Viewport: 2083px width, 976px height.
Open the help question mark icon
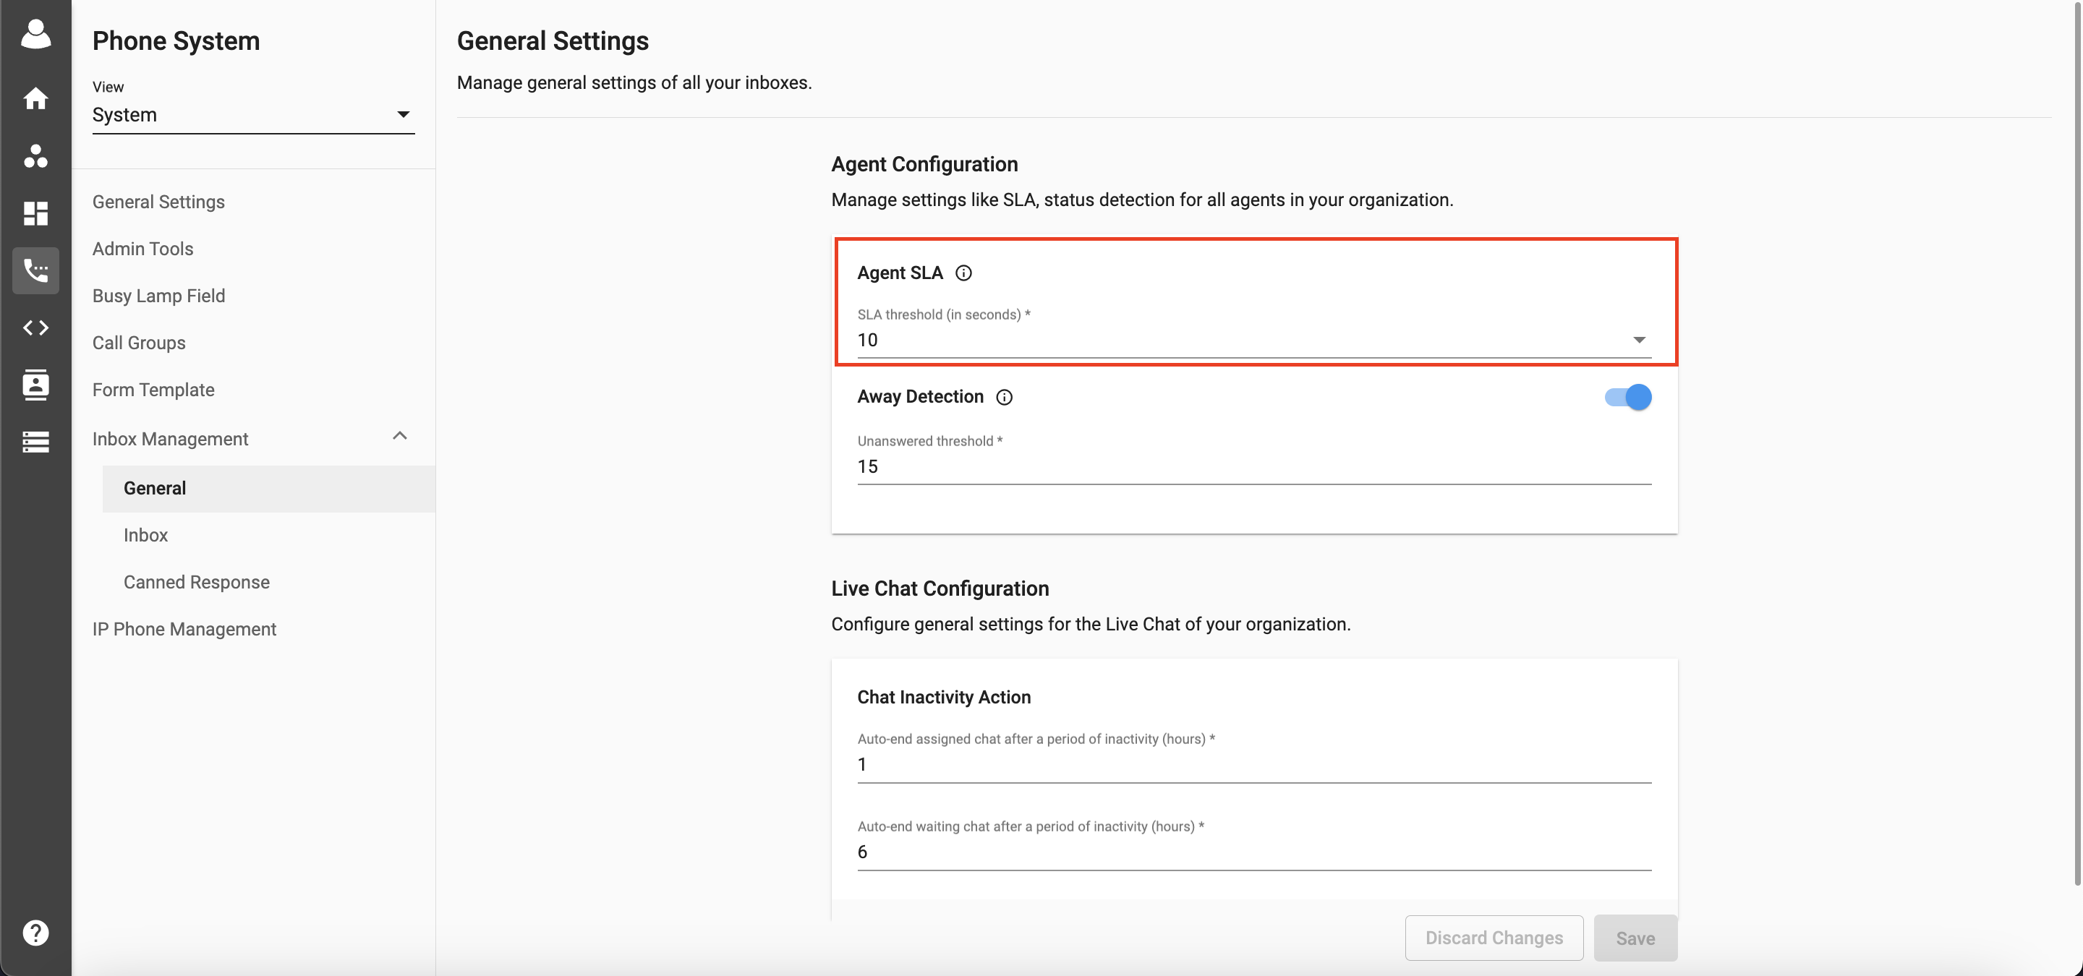tap(35, 933)
